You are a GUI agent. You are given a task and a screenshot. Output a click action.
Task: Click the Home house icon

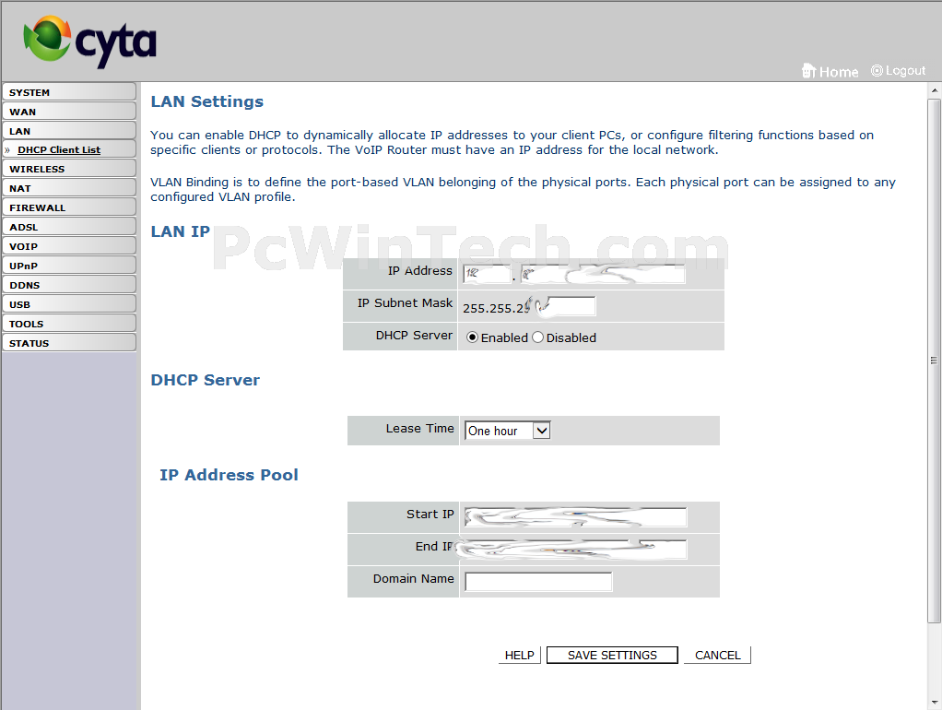coord(808,71)
